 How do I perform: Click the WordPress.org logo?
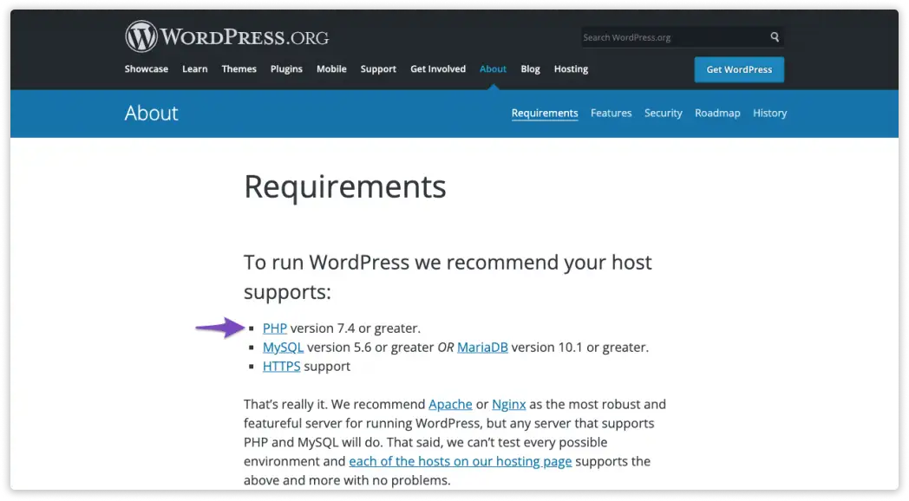pos(227,36)
